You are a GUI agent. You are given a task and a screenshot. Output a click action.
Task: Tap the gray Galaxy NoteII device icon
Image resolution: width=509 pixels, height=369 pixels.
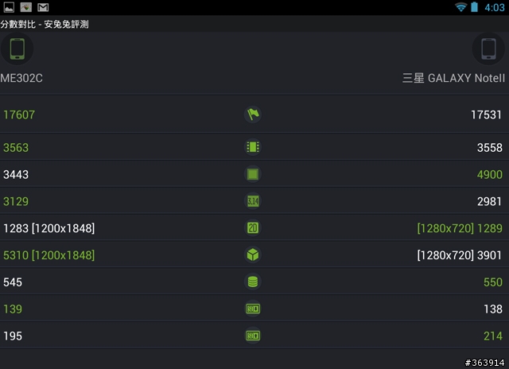(x=488, y=49)
